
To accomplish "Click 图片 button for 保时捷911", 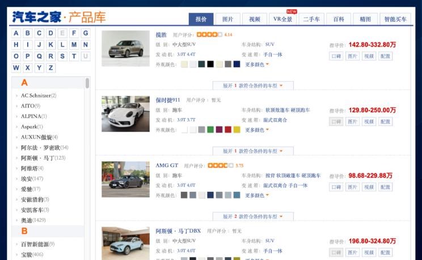I will point(353,121).
